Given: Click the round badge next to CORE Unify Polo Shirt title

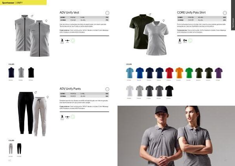Looking at the screenshot, I should 225,13.
